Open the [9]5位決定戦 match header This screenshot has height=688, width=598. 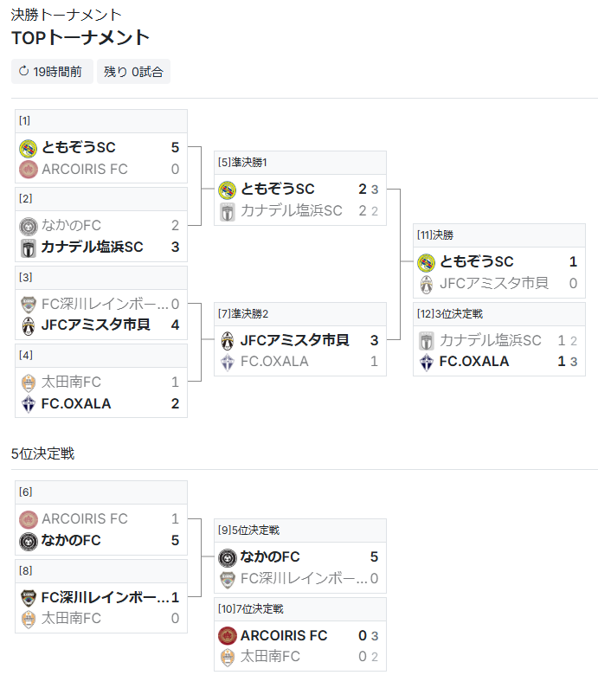pos(300,530)
